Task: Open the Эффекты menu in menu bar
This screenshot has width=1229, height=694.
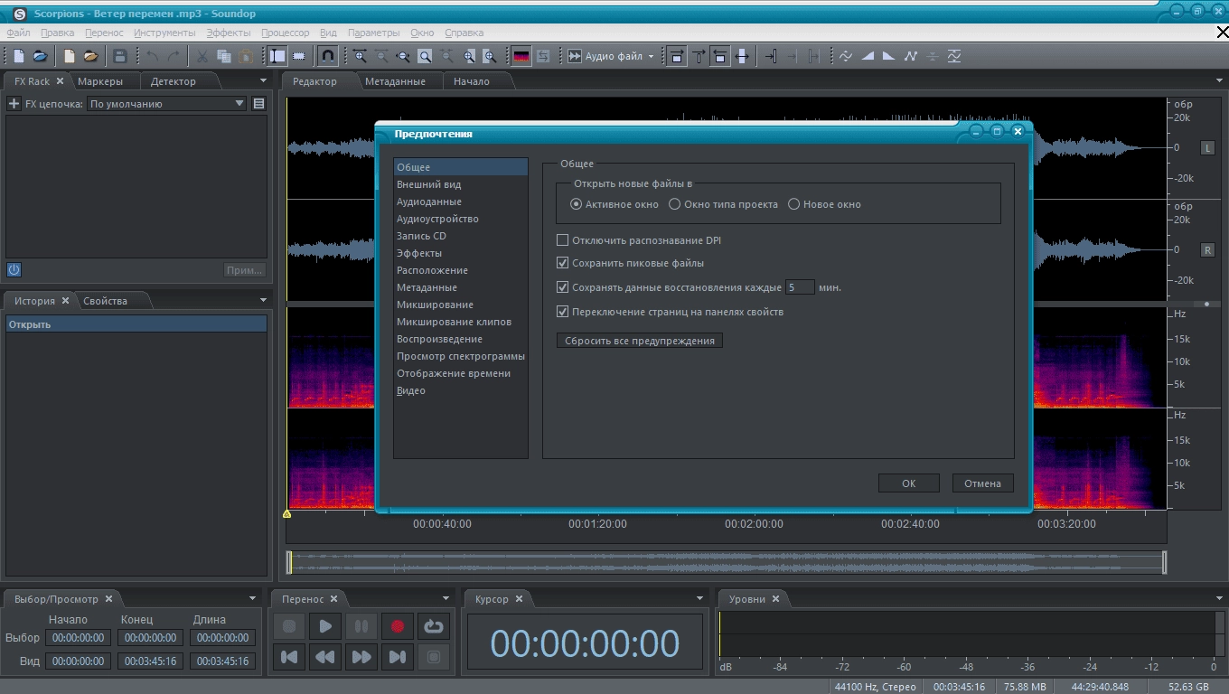Action: tap(229, 33)
